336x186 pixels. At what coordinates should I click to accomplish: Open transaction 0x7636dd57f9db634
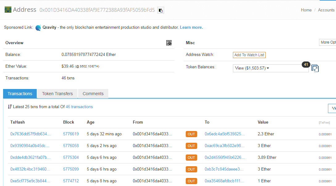31,134
